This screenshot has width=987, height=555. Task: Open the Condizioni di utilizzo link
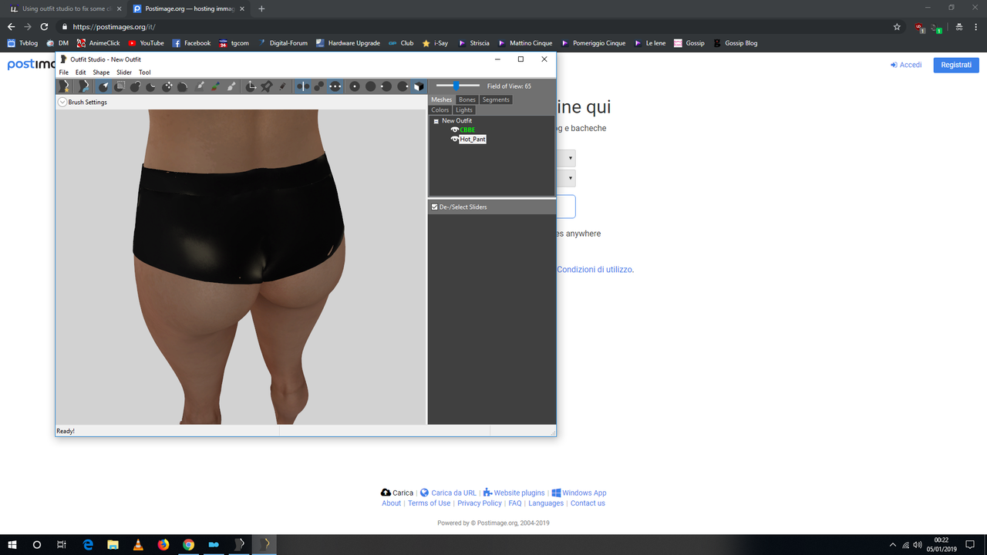point(595,270)
